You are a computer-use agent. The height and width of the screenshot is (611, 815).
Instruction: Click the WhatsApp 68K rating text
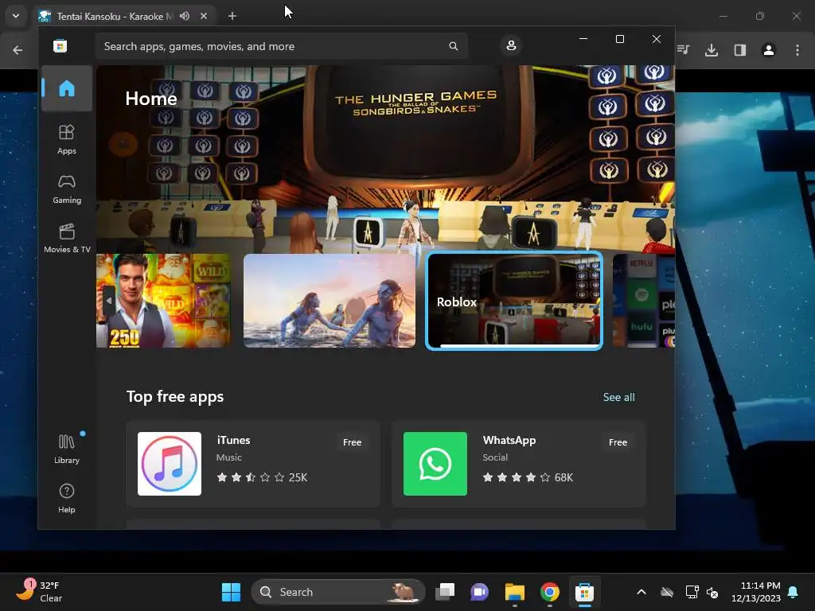pyautogui.click(x=563, y=477)
